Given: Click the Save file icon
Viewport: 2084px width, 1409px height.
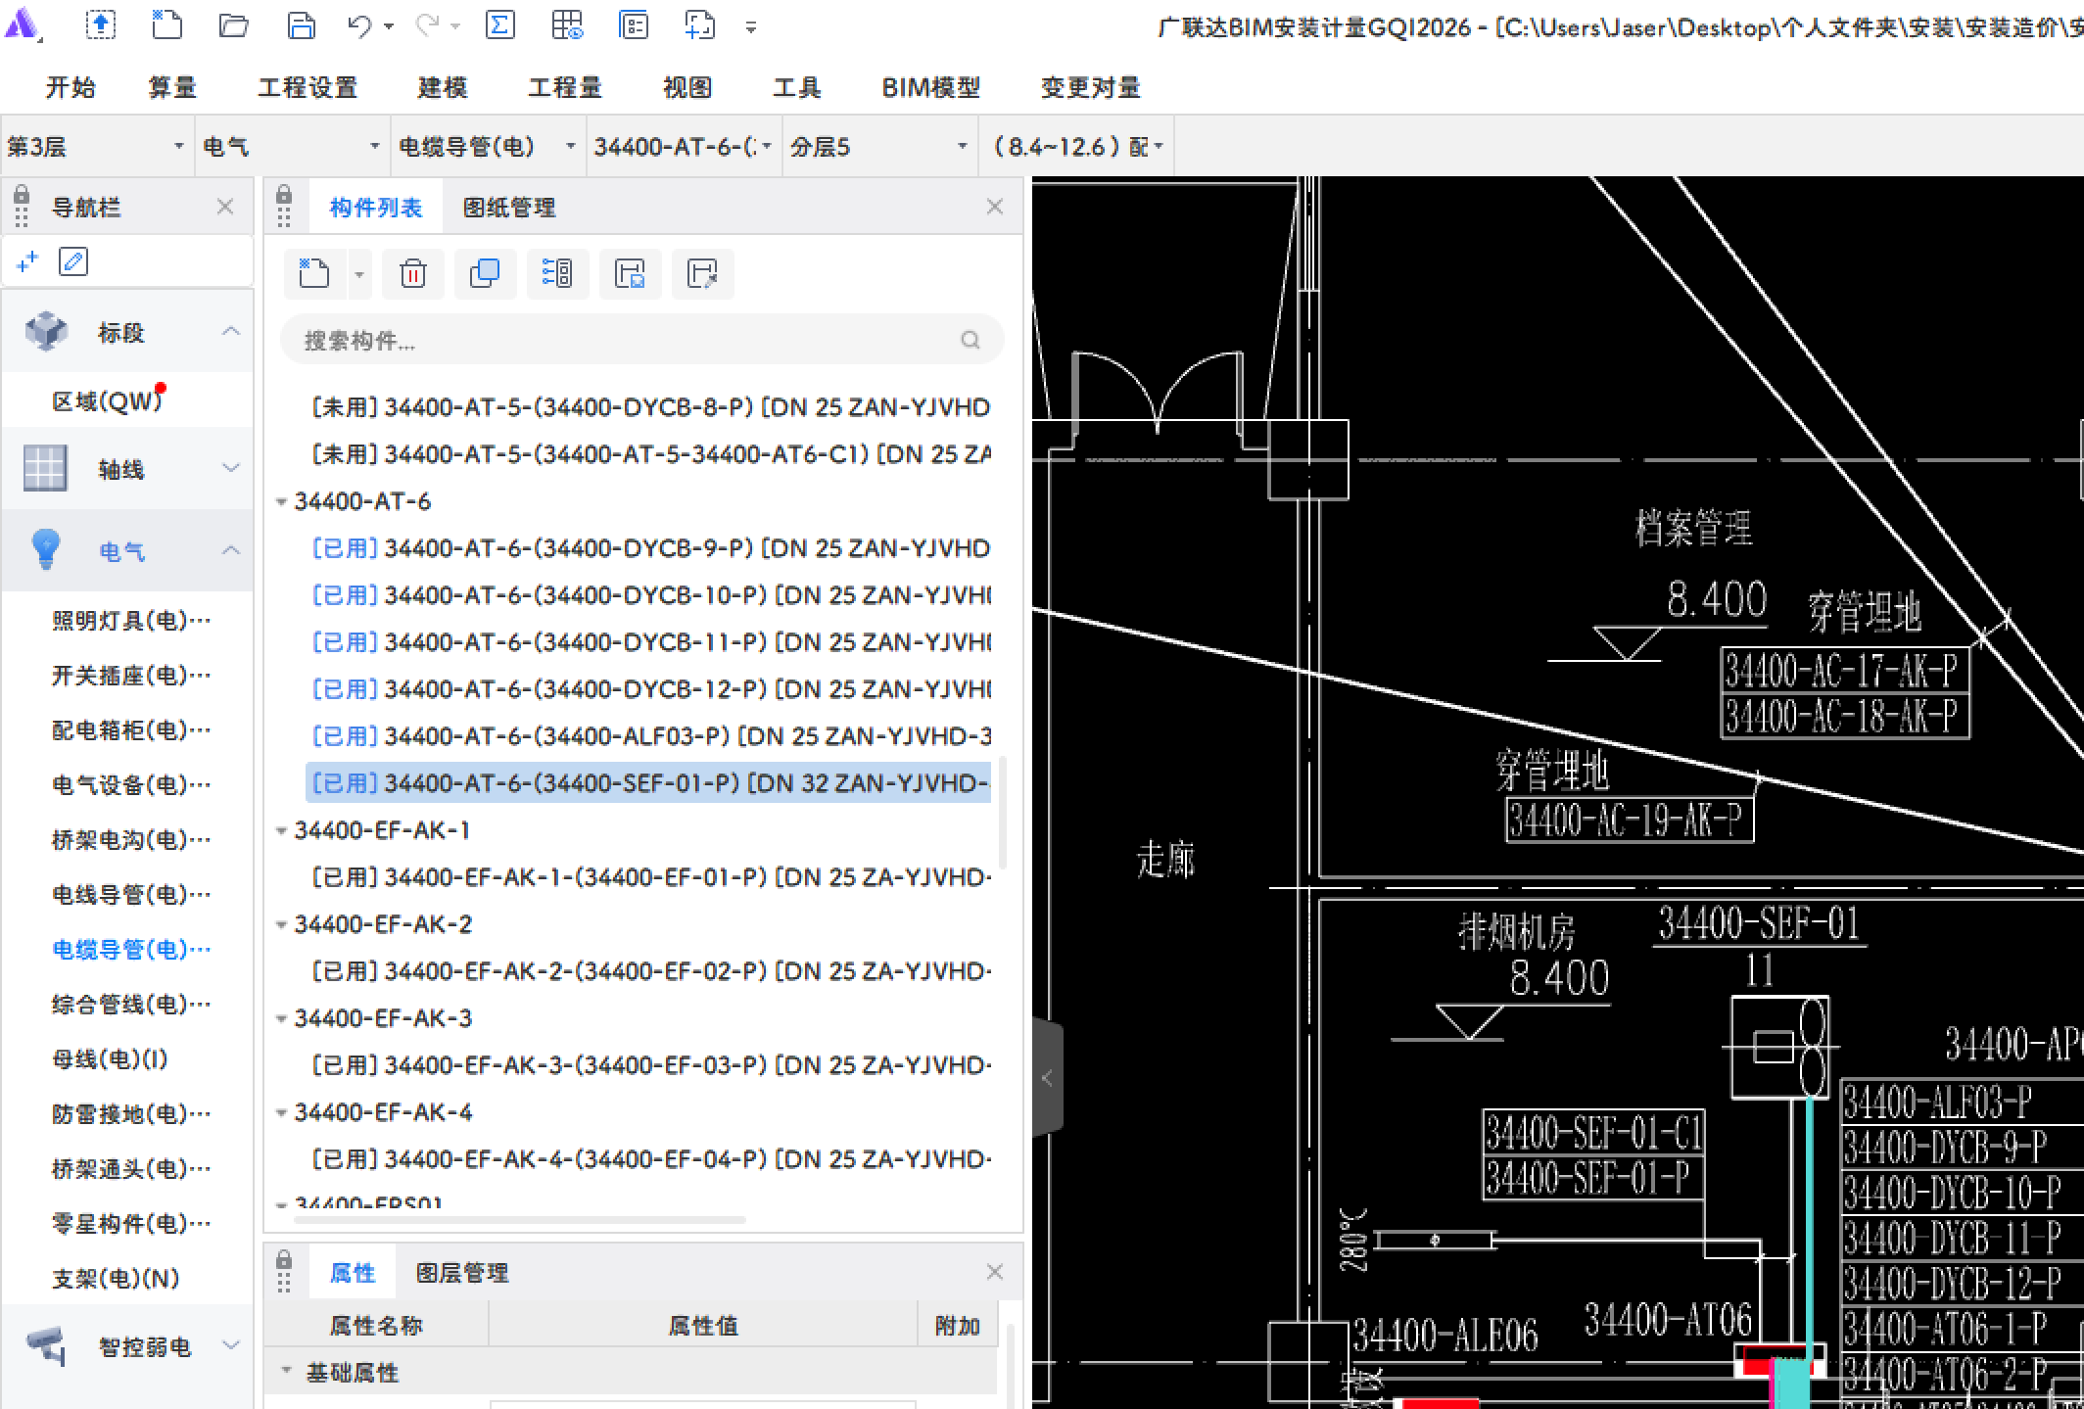Looking at the screenshot, I should tap(301, 25).
